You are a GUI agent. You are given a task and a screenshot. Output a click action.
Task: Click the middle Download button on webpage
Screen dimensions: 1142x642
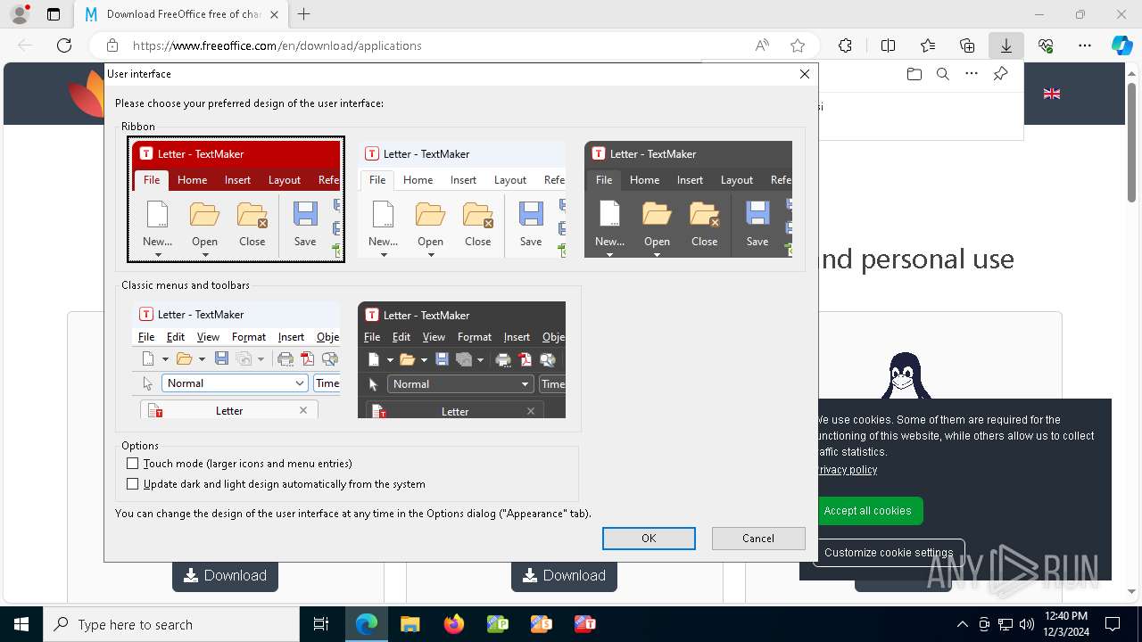(x=564, y=576)
